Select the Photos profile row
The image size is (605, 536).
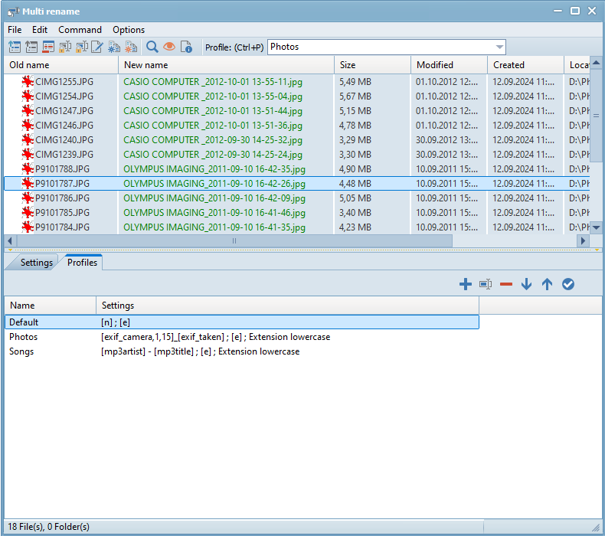241,337
